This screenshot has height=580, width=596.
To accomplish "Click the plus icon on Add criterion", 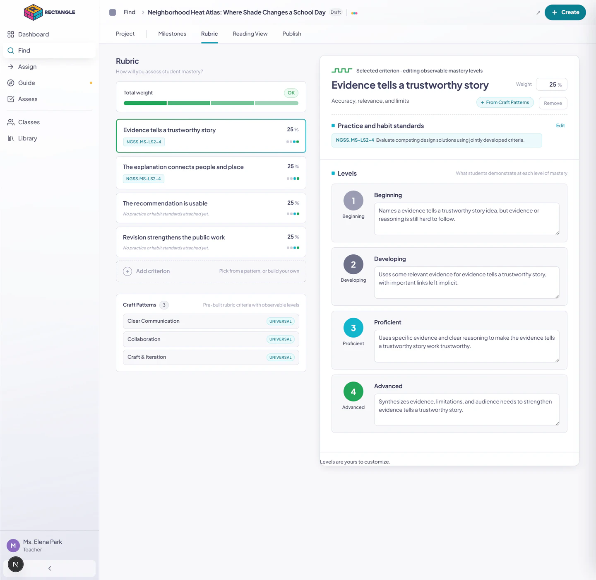I will 127,271.
